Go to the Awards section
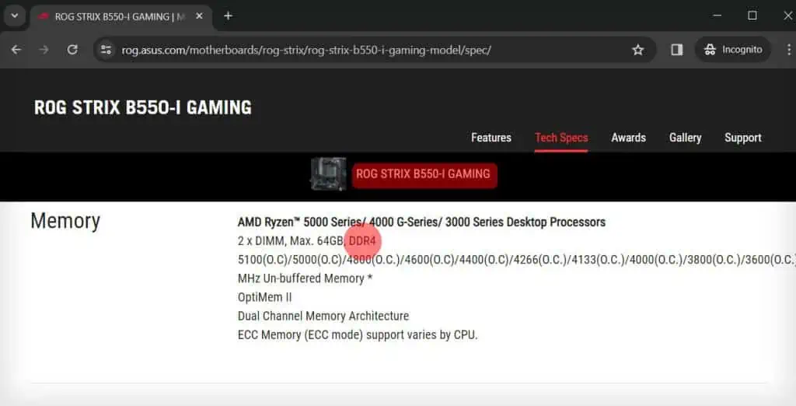 tap(628, 138)
